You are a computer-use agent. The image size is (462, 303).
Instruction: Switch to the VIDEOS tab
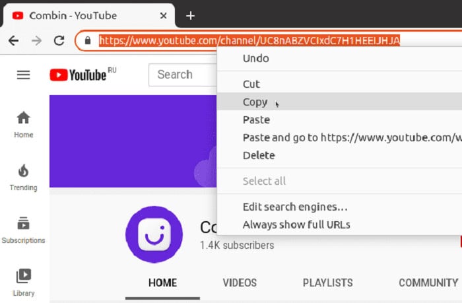click(240, 283)
